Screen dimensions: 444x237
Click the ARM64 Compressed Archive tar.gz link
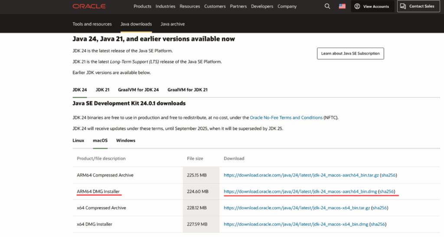301,175
